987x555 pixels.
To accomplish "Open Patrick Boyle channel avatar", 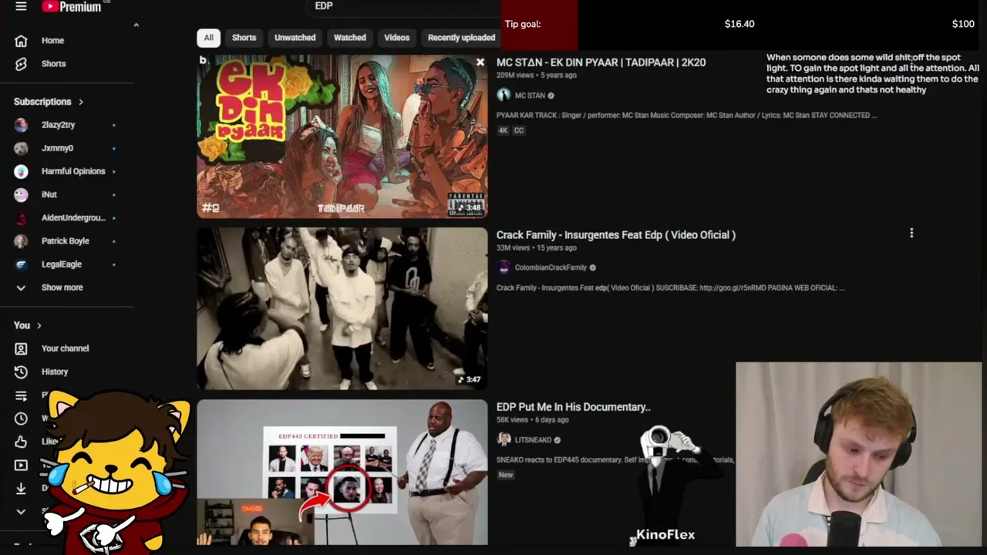I will (21, 240).
